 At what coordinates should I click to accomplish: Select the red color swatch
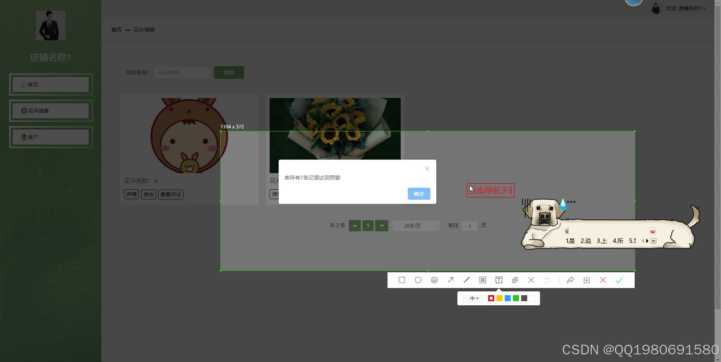pyautogui.click(x=491, y=298)
